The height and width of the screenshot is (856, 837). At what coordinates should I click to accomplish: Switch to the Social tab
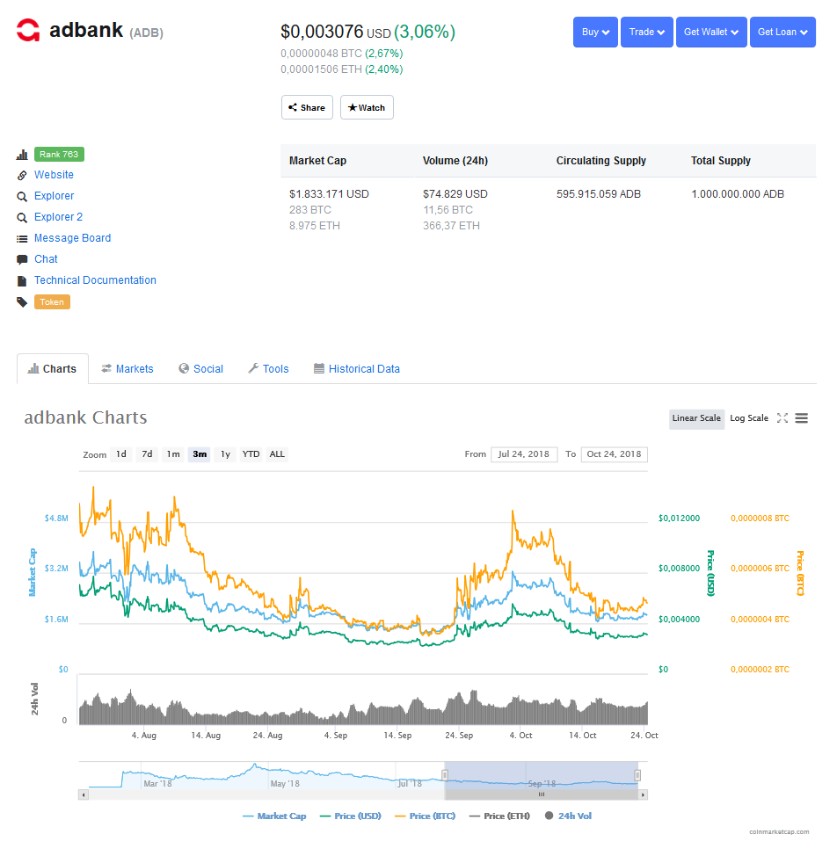[201, 369]
